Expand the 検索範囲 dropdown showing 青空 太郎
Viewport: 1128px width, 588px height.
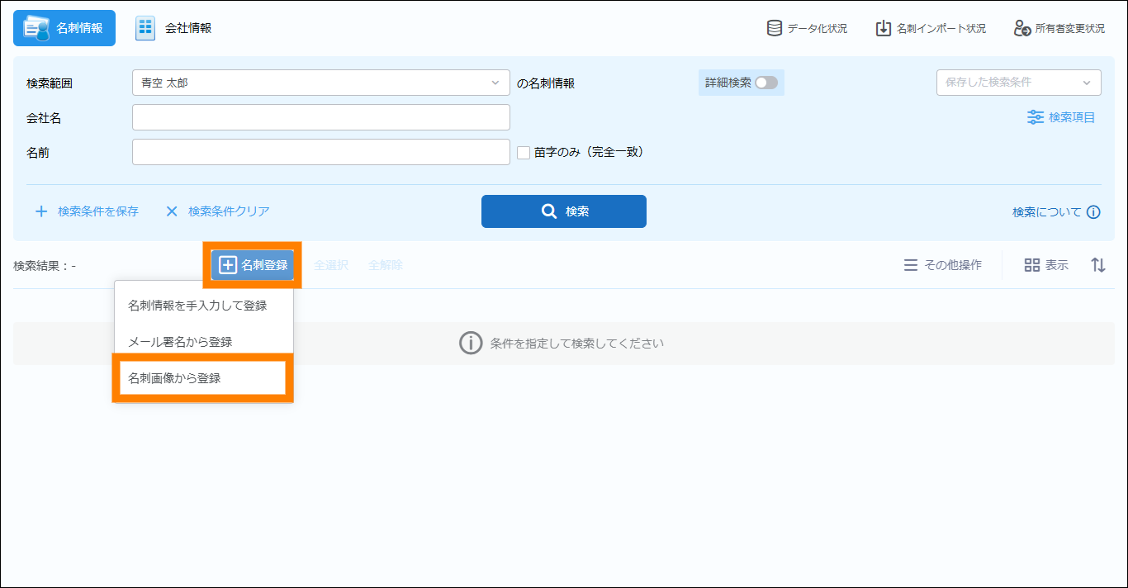pos(321,83)
